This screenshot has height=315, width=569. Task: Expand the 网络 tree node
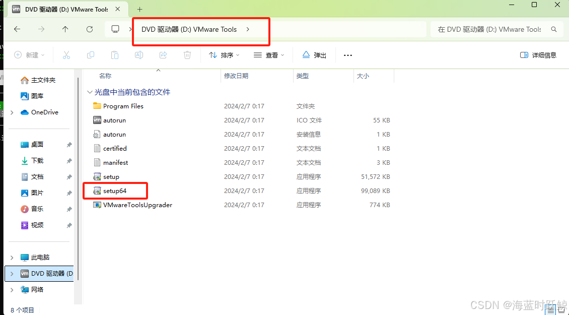(x=12, y=290)
